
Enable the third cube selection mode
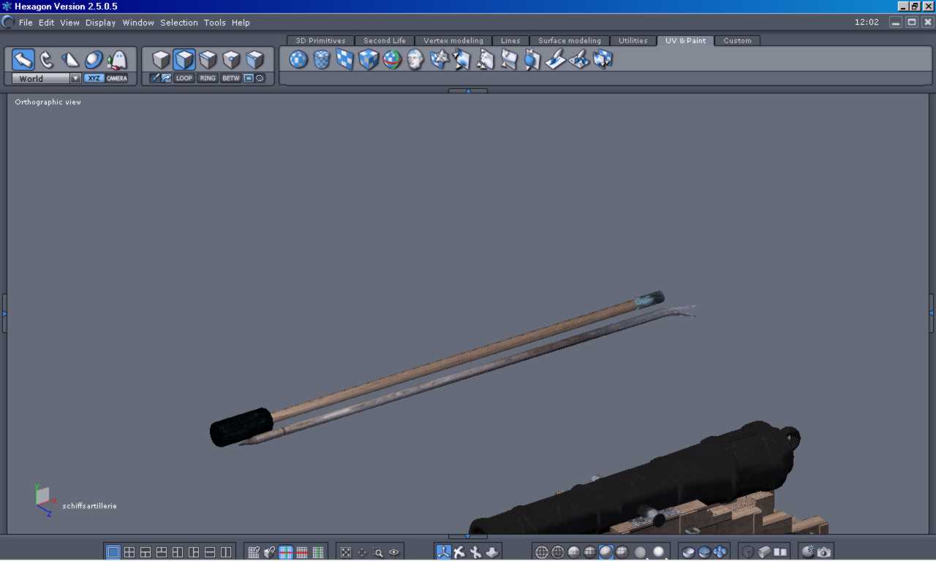(x=208, y=59)
